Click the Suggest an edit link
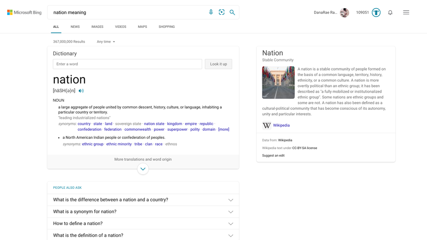 tap(273, 155)
